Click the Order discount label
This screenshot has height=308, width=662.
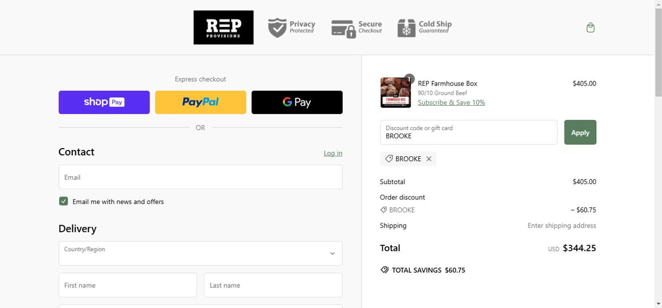coord(402,197)
